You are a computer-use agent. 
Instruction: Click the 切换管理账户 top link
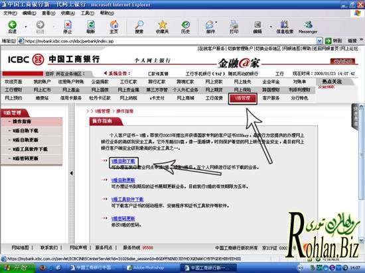point(240,48)
